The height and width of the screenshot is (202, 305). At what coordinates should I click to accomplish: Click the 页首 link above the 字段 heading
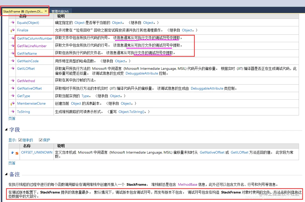pyautogui.click(x=12, y=118)
